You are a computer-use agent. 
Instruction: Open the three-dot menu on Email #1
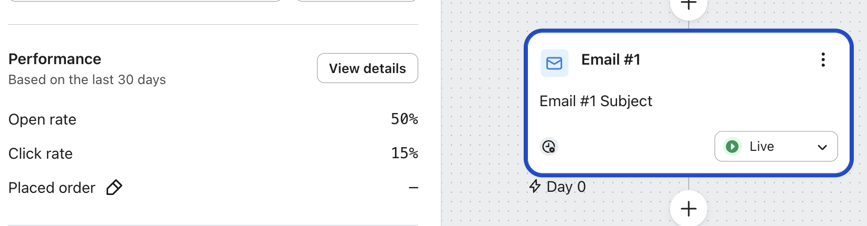[823, 60]
